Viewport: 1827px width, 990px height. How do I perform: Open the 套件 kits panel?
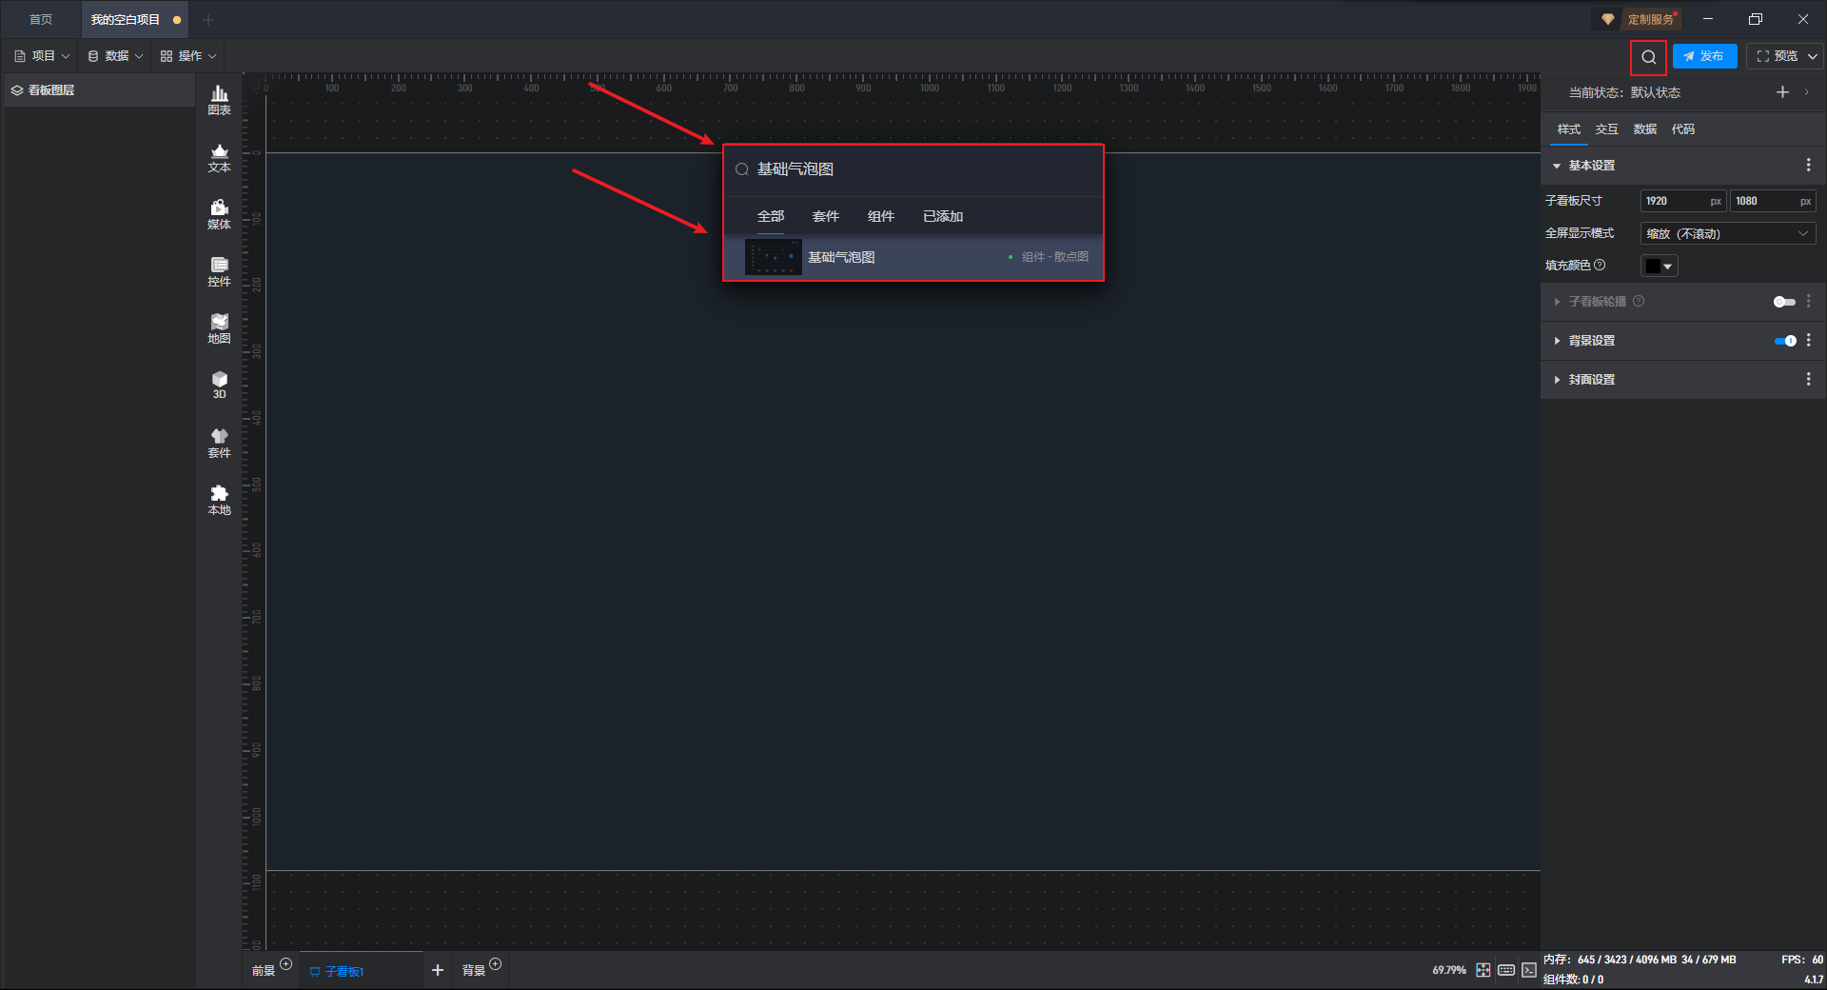pos(219,443)
